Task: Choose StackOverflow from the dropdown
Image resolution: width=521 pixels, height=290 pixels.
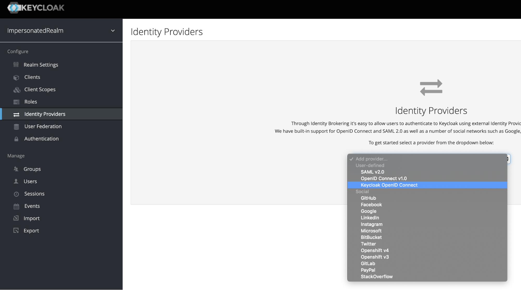Action: pyautogui.click(x=376, y=277)
